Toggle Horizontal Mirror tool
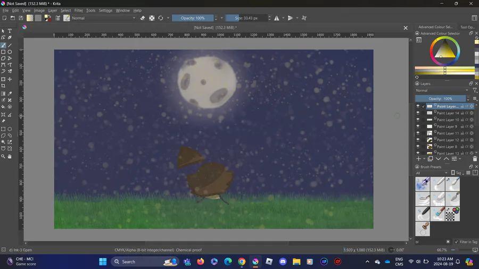The width and height of the screenshot is (479, 269). (277, 18)
